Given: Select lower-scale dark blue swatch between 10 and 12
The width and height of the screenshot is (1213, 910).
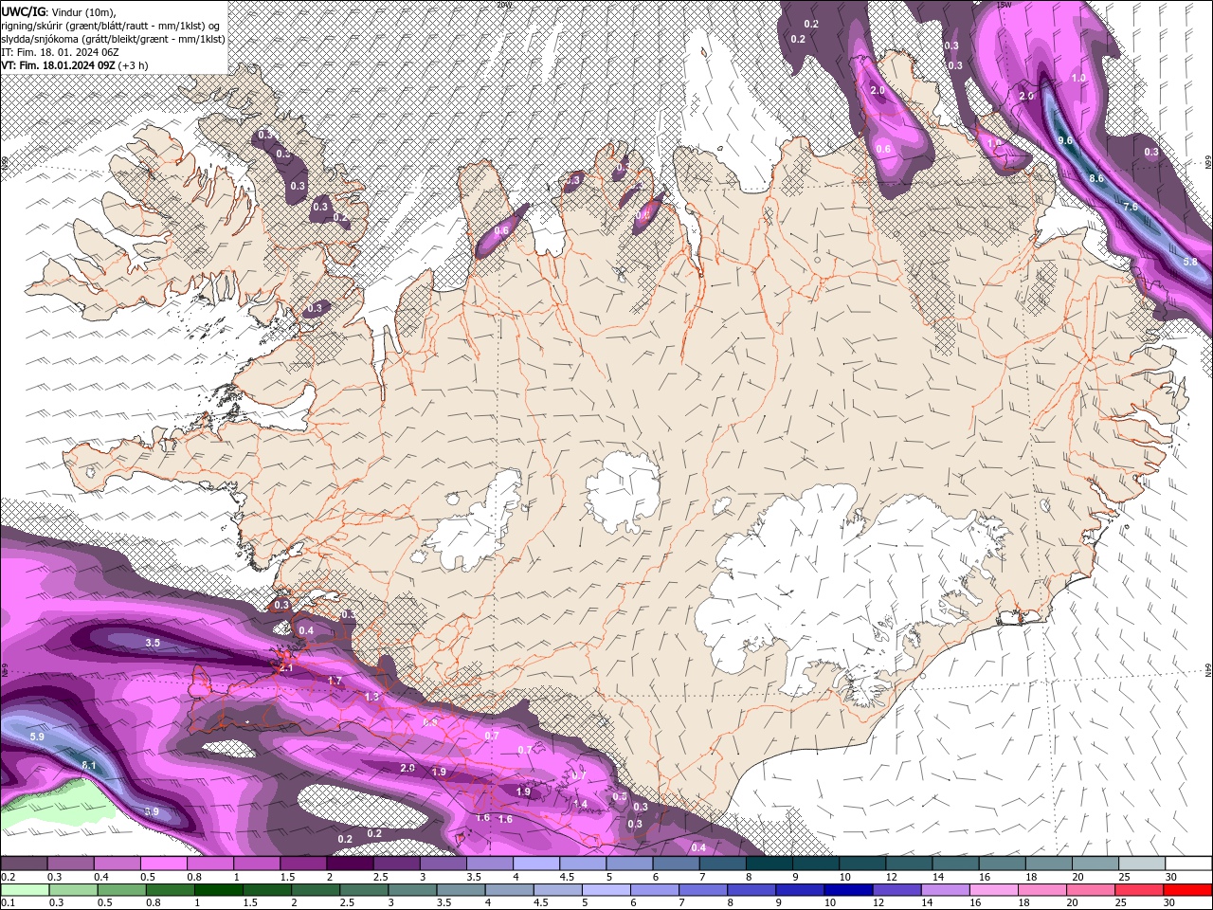Looking at the screenshot, I should (847, 890).
